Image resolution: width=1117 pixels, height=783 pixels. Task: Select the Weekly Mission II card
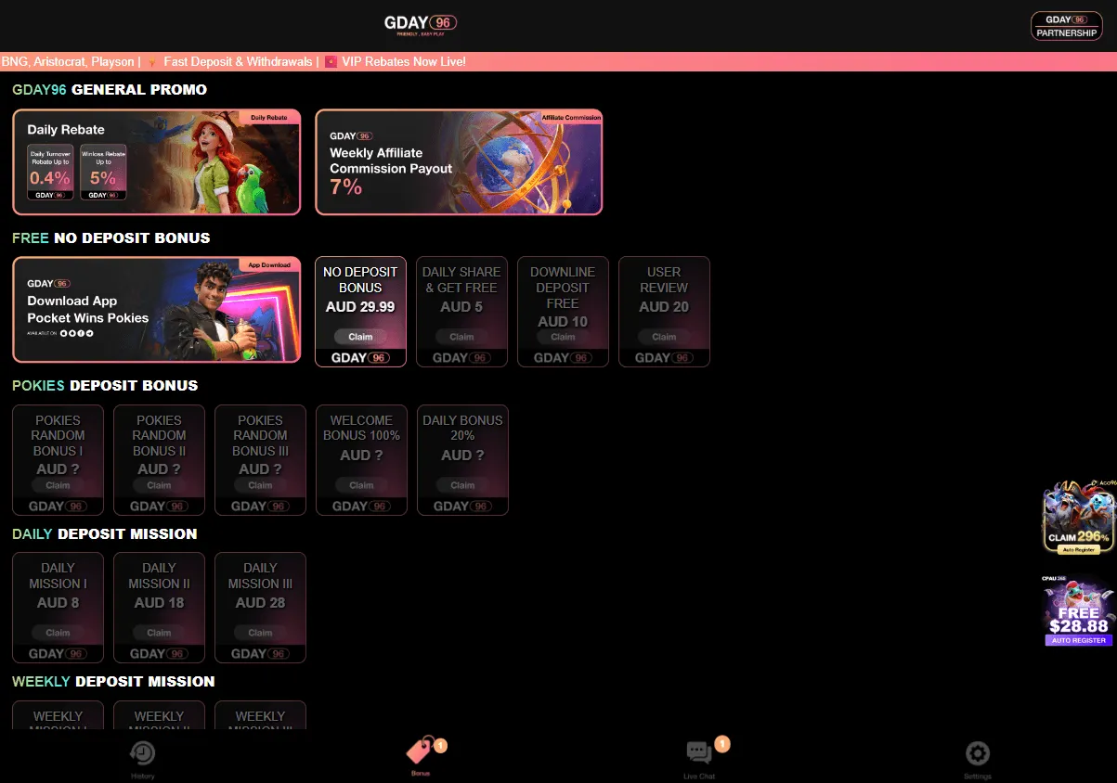point(159,715)
